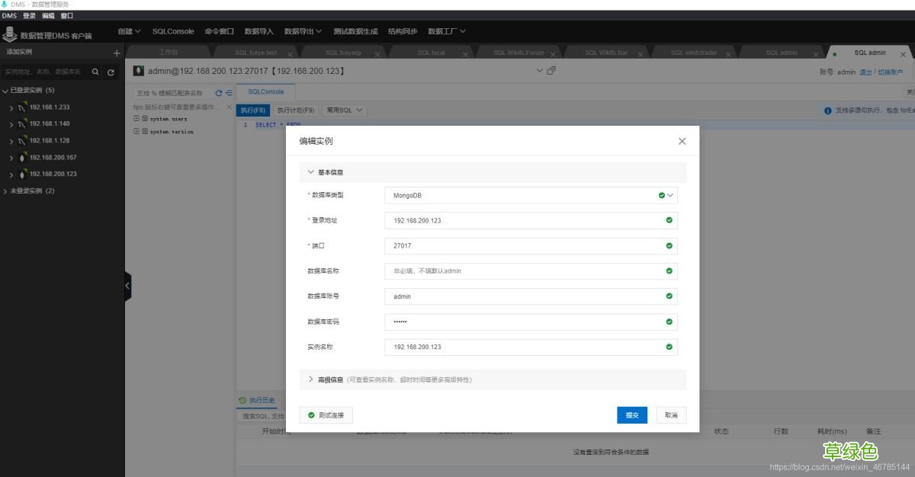Open the 常用SQL dropdown
The height and width of the screenshot is (477, 915).
(345, 110)
